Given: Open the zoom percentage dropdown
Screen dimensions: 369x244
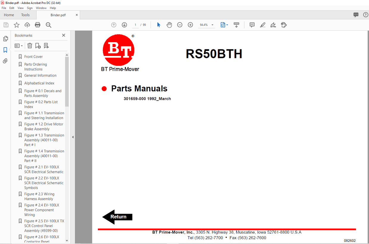Looking at the screenshot, I should [212, 25].
